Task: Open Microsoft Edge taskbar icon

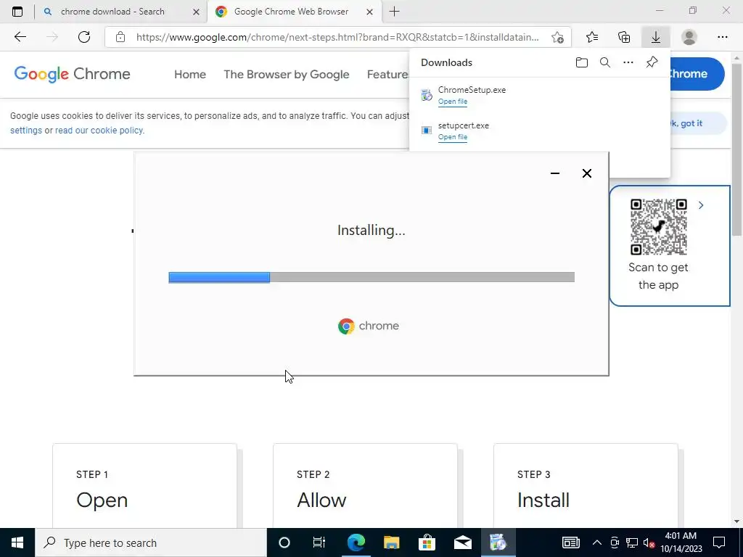Action: click(x=356, y=542)
